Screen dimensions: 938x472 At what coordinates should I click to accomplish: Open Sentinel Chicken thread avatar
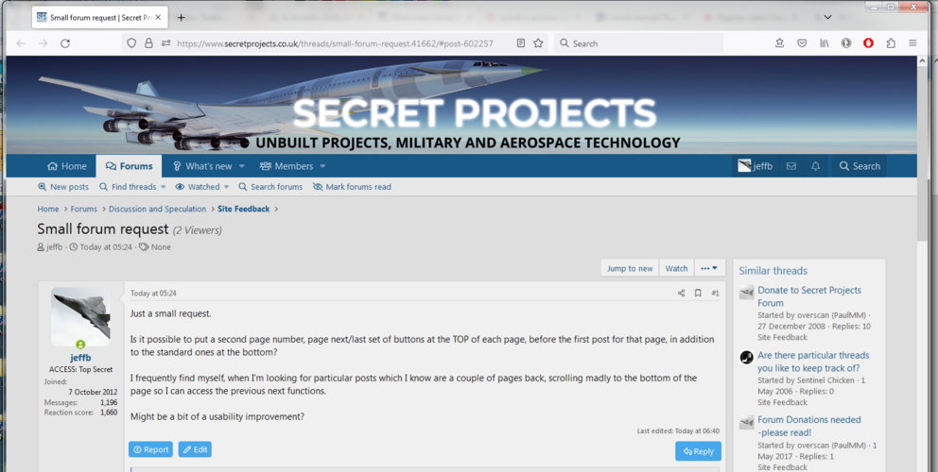(x=746, y=357)
